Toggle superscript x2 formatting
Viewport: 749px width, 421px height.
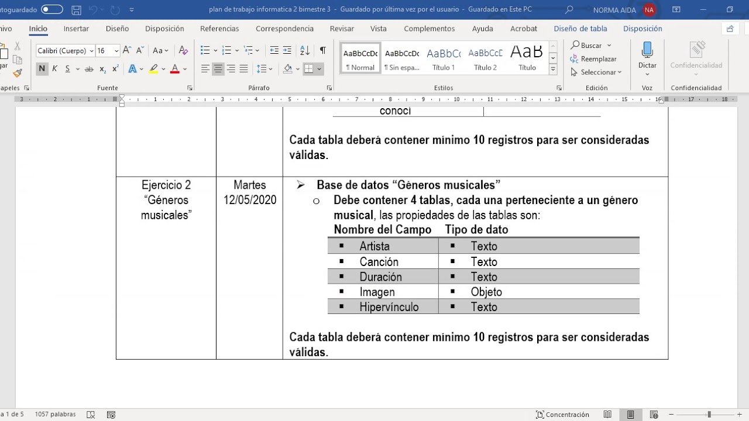pos(115,69)
